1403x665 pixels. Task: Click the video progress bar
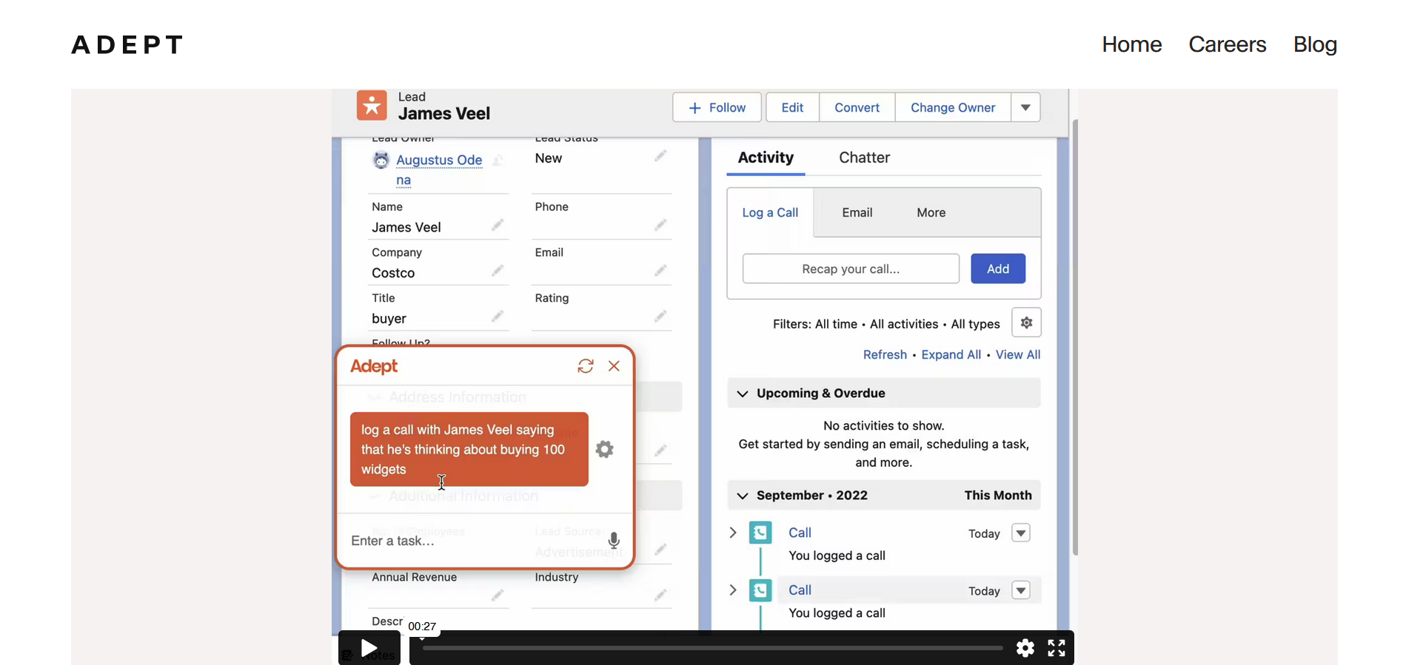point(712,648)
